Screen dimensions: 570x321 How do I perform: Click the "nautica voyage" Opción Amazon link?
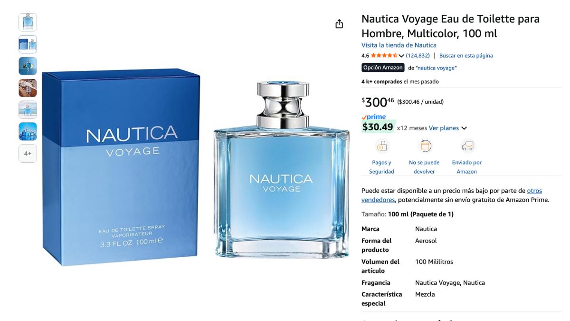437,68
